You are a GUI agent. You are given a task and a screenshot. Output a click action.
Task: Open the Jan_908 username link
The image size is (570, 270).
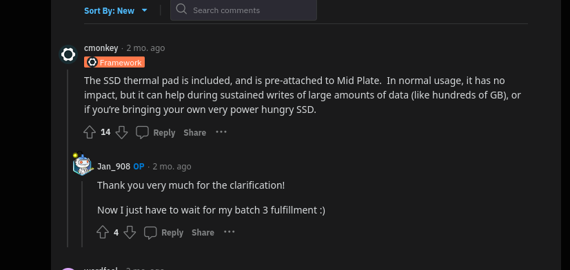[114, 167]
